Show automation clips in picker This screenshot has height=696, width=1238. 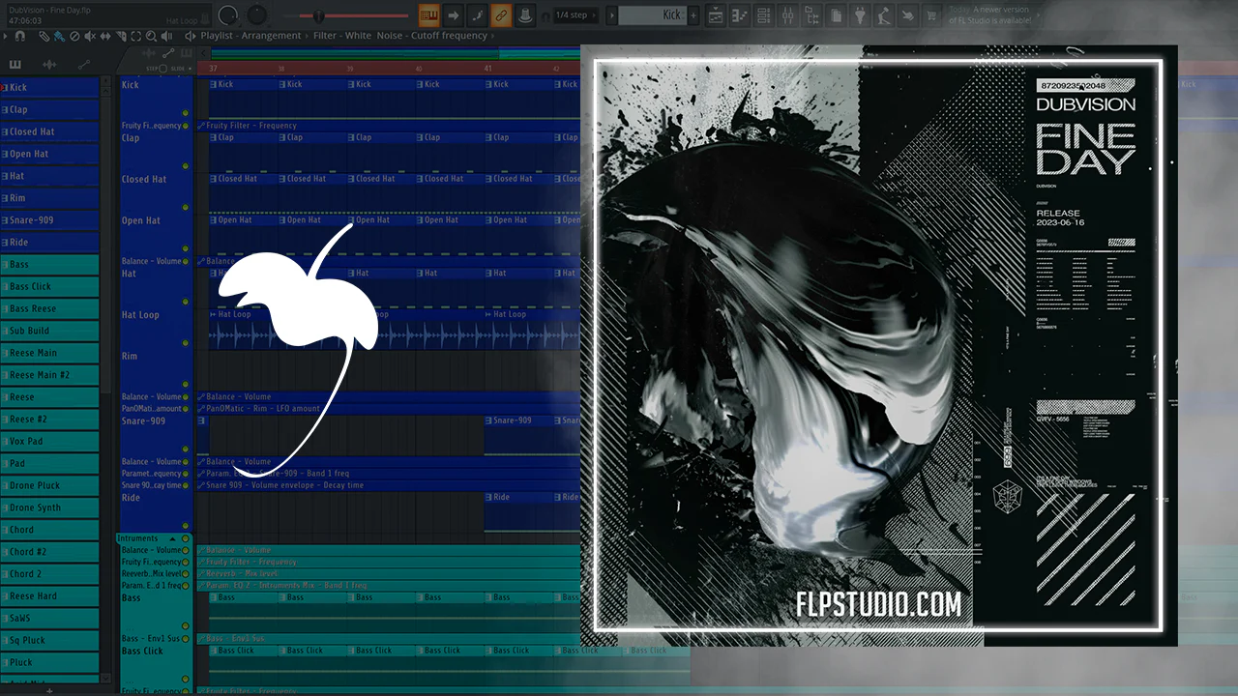pyautogui.click(x=83, y=64)
